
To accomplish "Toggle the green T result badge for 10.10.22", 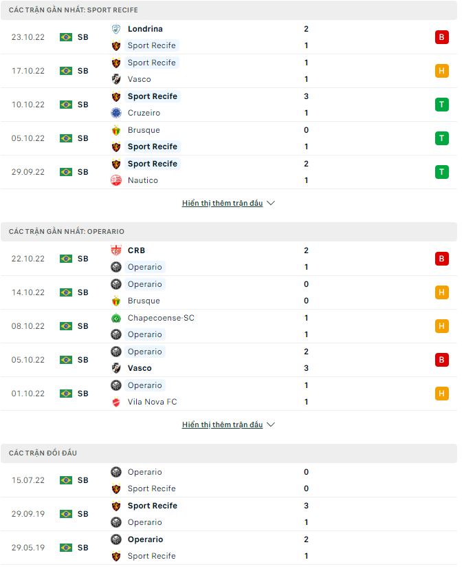I will pyautogui.click(x=442, y=105).
